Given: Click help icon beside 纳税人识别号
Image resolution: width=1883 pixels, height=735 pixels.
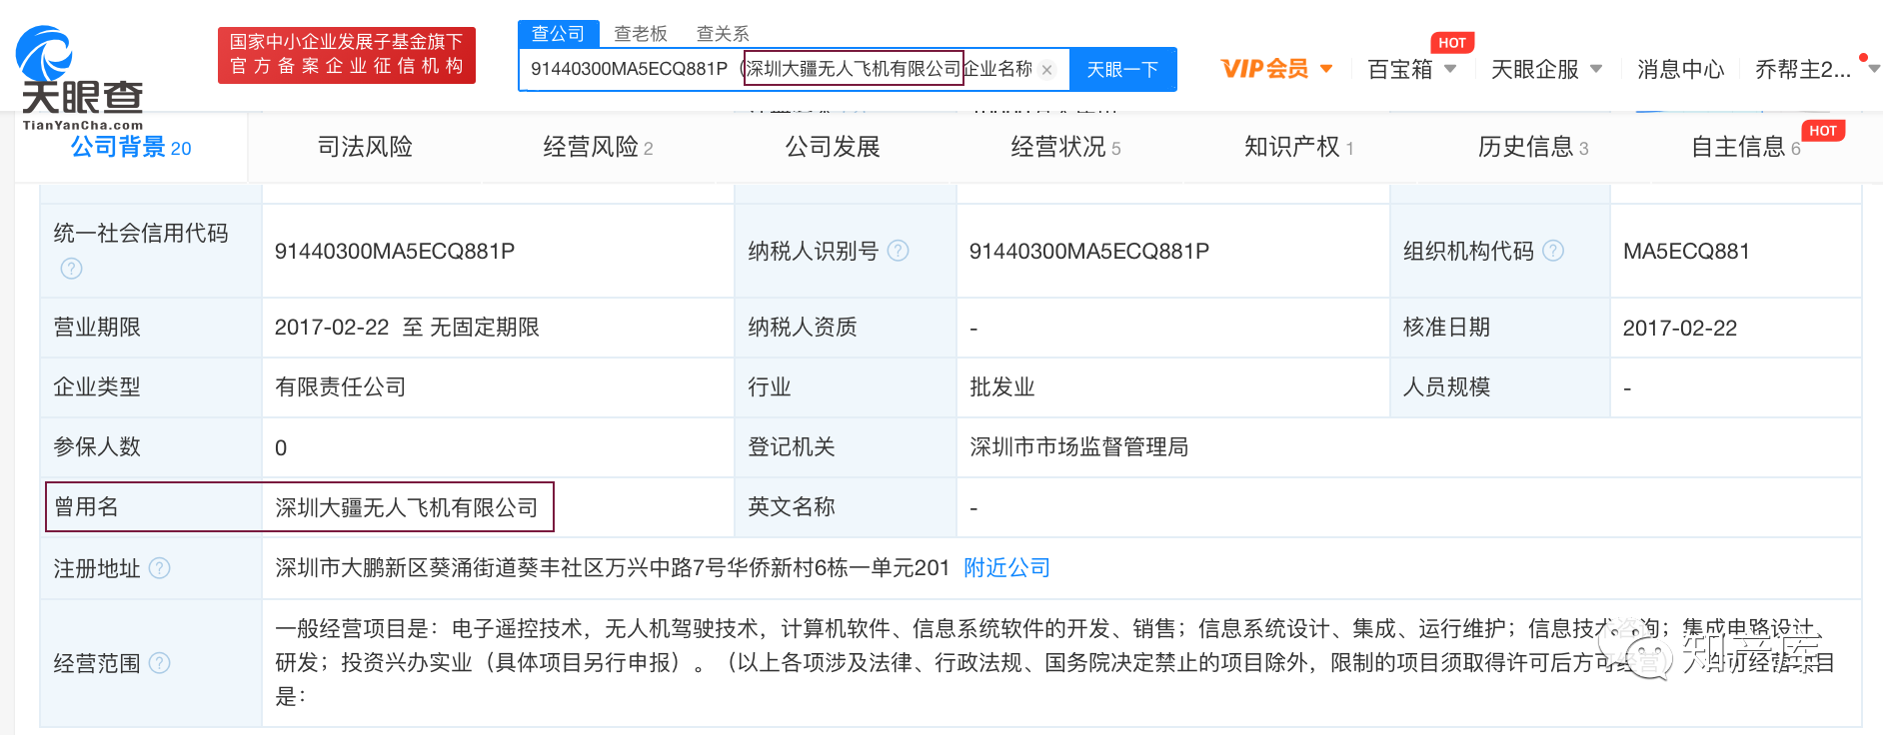Looking at the screenshot, I should (899, 251).
